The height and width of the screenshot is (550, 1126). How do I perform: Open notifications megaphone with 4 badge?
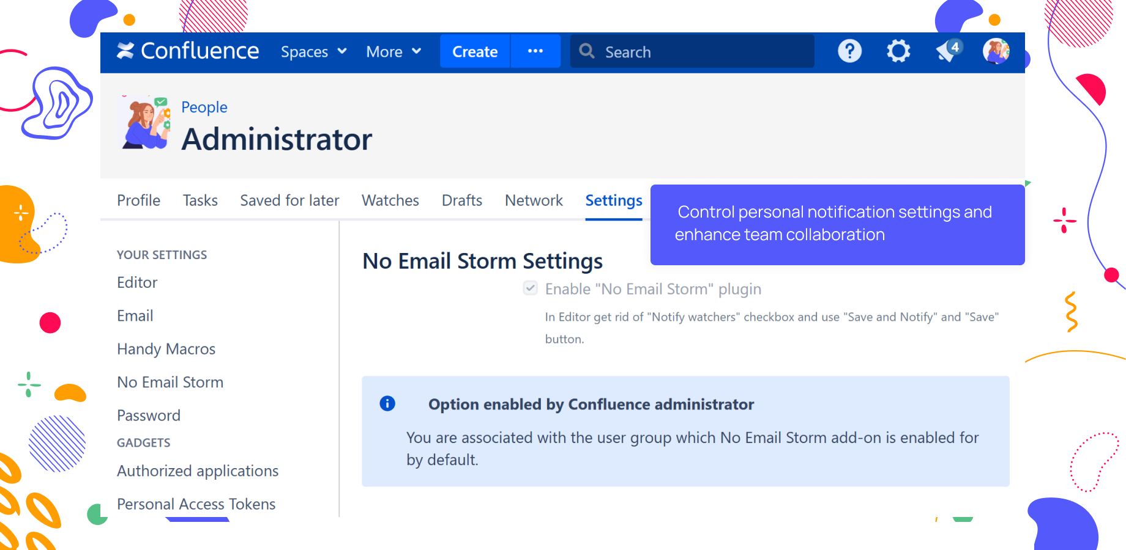(x=949, y=51)
